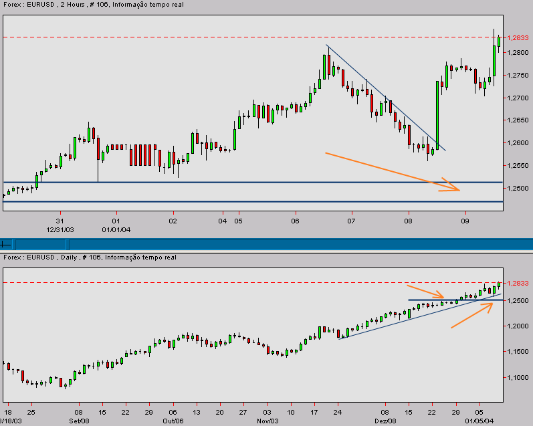Click the 01/05/04 label on Daily axis
This screenshot has width=533, height=426.
coord(479,421)
